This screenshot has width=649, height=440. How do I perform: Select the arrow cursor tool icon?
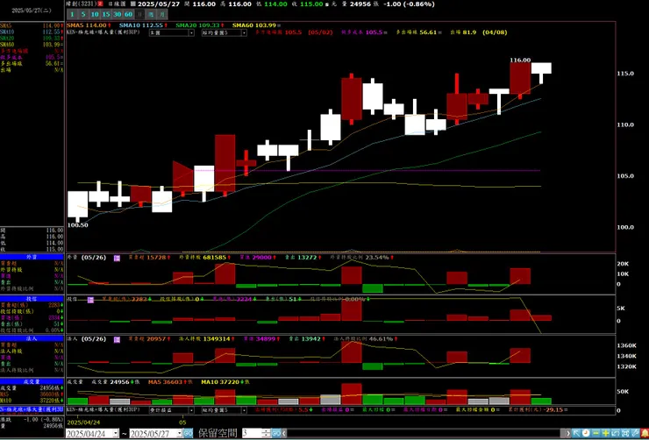click(576, 433)
